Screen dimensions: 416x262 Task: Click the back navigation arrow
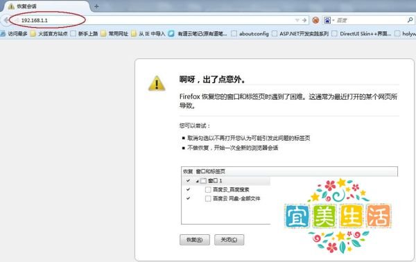pos(6,20)
